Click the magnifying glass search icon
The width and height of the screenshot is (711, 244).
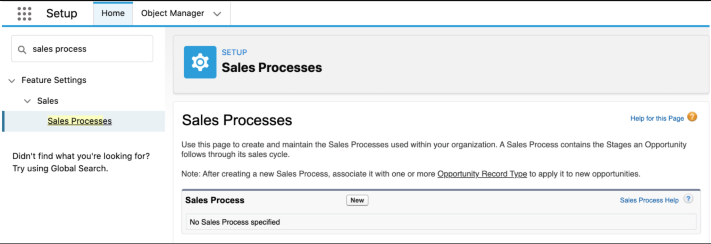pyautogui.click(x=22, y=49)
